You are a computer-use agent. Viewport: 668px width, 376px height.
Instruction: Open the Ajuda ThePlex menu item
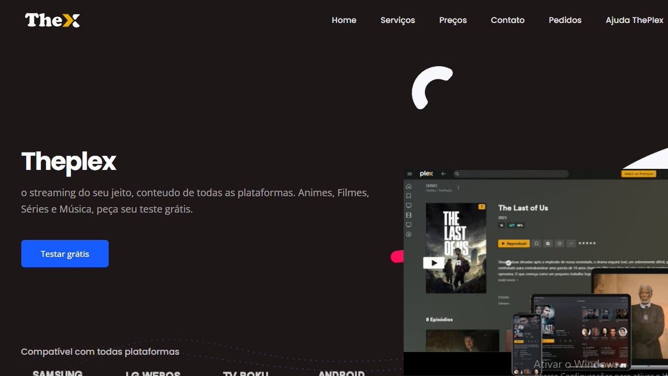pyautogui.click(x=635, y=20)
